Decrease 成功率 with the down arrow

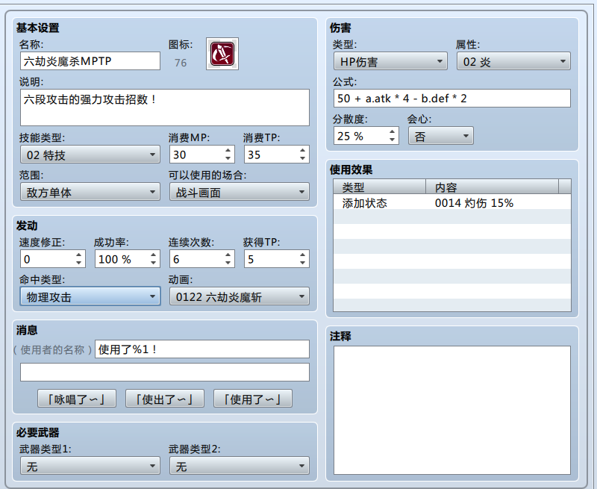point(153,263)
